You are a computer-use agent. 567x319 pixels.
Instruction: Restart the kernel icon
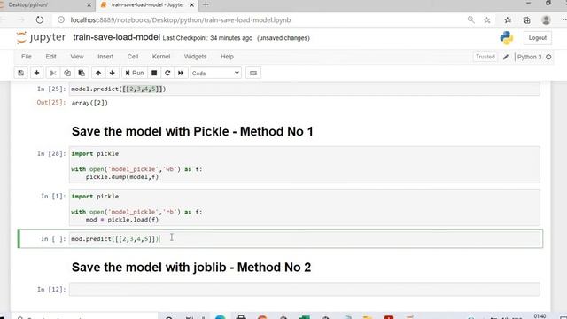(167, 73)
